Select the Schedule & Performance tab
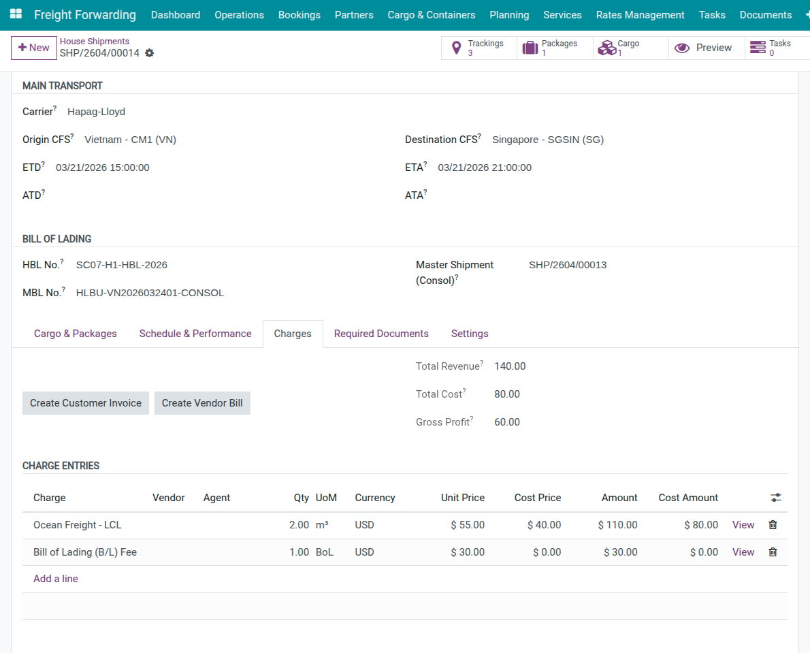 195,334
